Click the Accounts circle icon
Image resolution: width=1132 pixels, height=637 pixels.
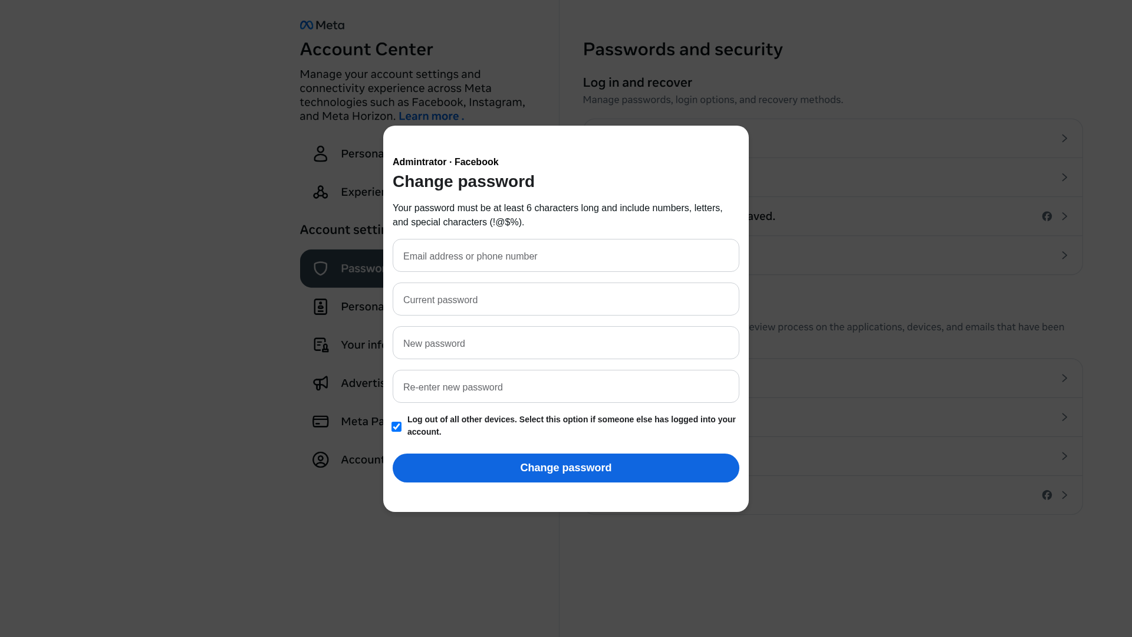pos(320,459)
